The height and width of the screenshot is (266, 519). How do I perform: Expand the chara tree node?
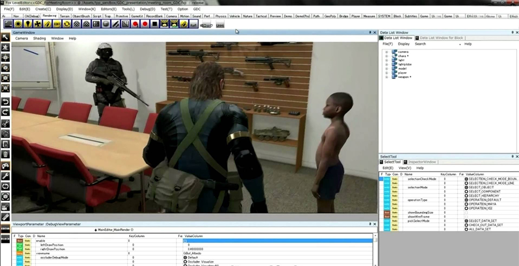[386, 56]
